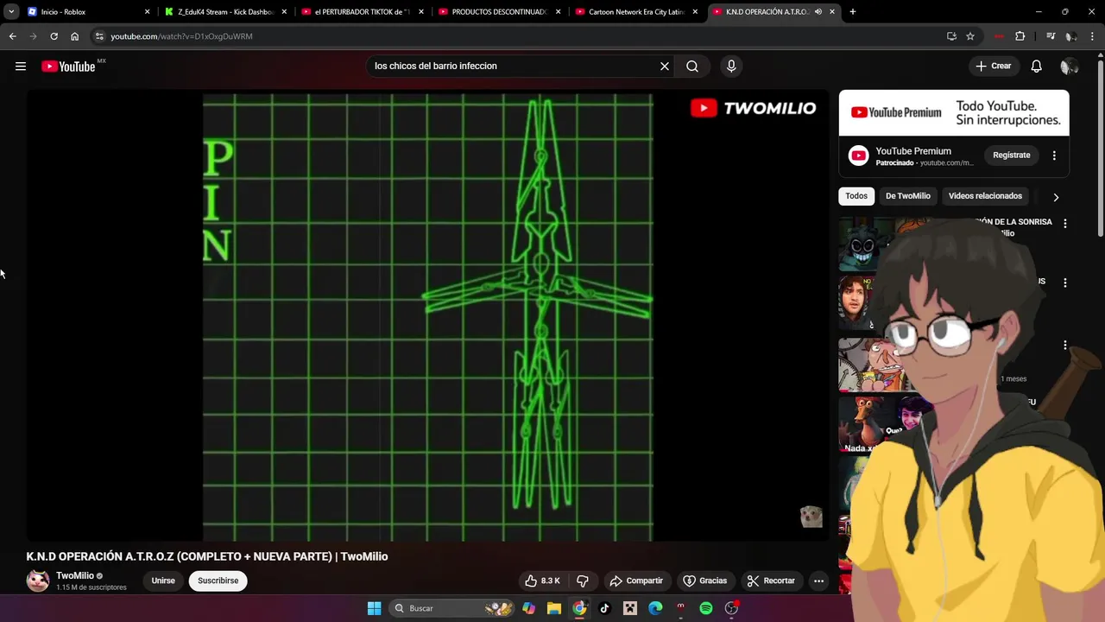Viewport: 1105px width, 622px height.
Task: Open OBS Studio from the taskbar
Action: click(x=731, y=608)
